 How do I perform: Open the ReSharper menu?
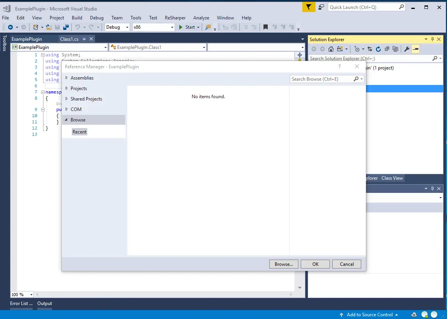175,18
